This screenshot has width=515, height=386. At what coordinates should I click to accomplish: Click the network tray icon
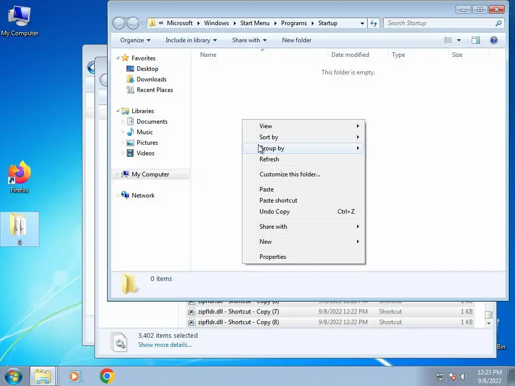(440, 376)
